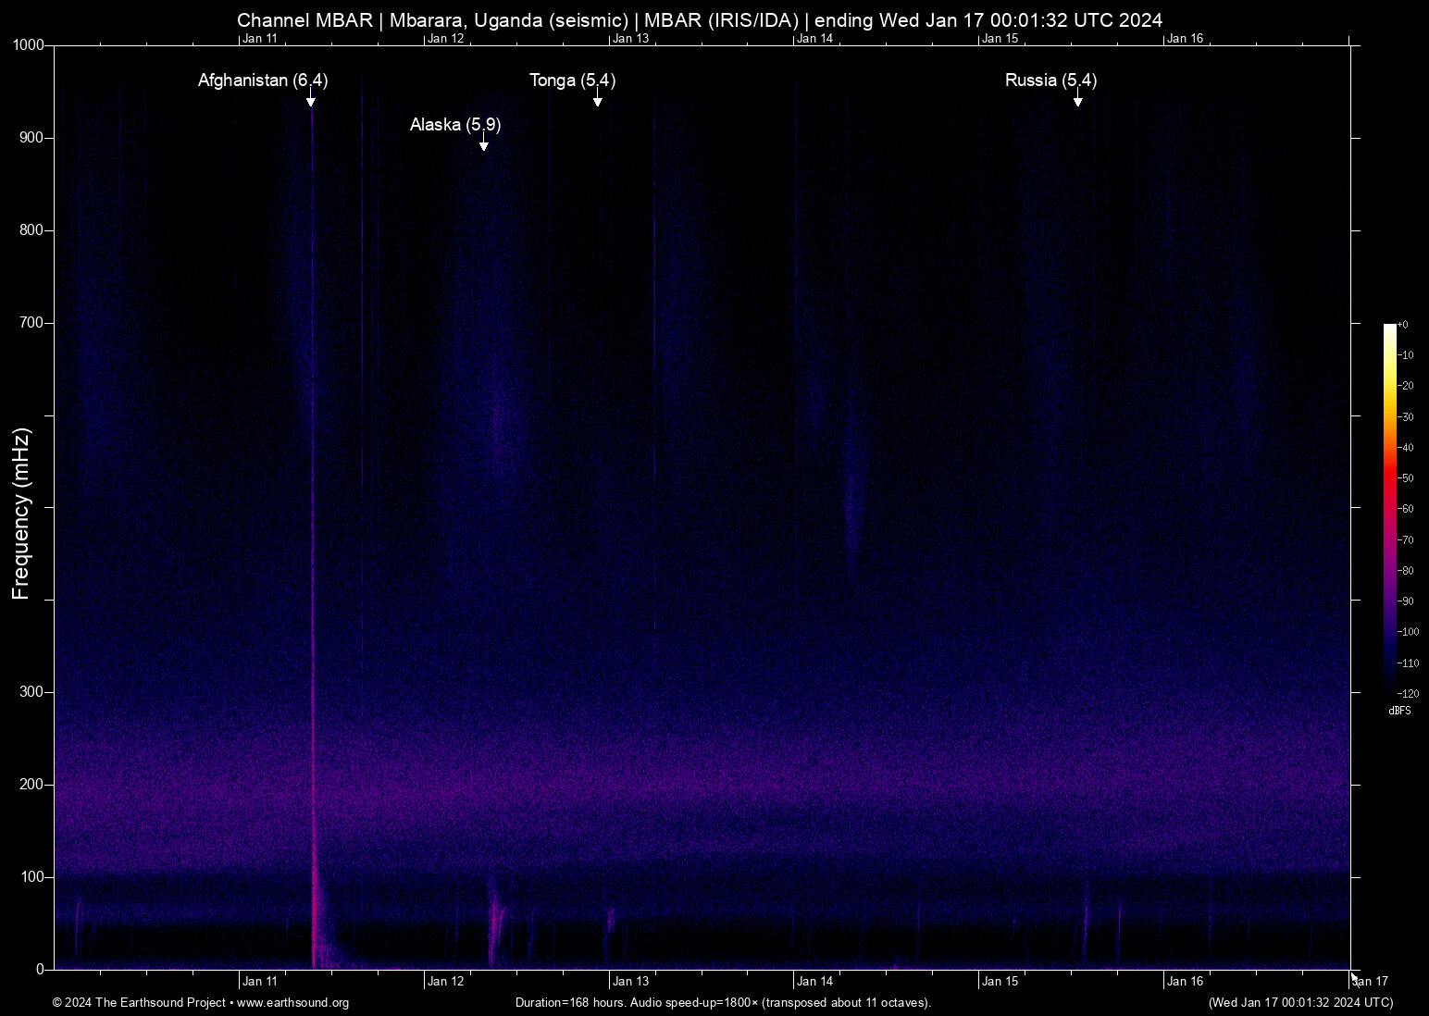
Task: Click the Jan 17 label at the bottom right
Action: [x=1371, y=982]
